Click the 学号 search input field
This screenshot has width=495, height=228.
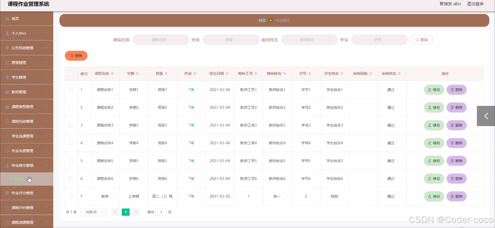379,40
